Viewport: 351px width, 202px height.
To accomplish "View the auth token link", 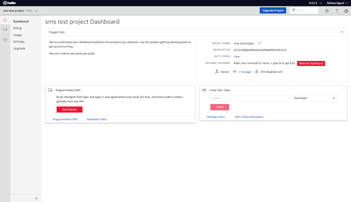I will pos(236,56).
